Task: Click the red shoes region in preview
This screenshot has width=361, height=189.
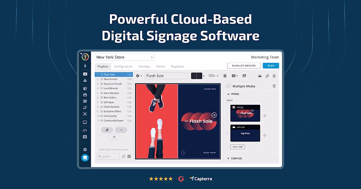Action: 157,121
